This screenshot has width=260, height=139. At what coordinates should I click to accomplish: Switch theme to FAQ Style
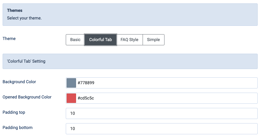click(129, 40)
